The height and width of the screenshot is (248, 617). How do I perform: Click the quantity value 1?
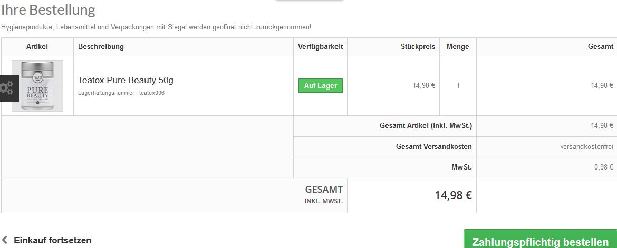(x=458, y=86)
